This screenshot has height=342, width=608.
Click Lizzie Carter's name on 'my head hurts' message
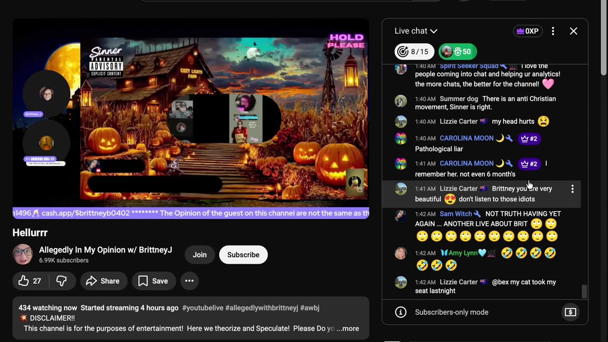click(458, 122)
